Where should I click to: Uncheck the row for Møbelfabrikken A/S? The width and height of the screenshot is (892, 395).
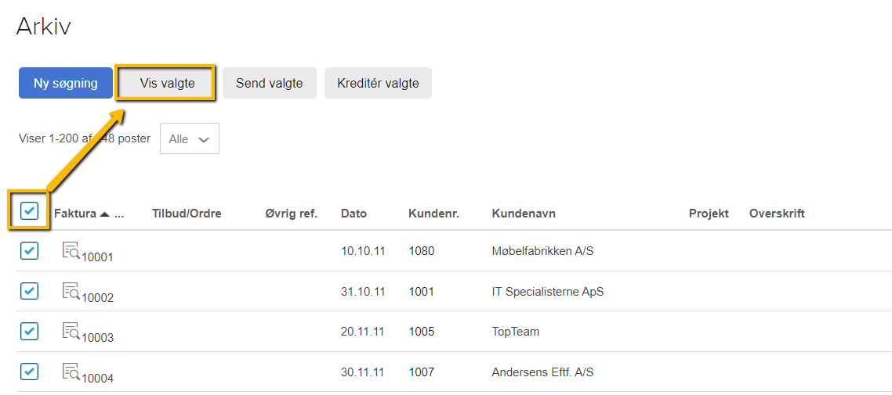[29, 250]
